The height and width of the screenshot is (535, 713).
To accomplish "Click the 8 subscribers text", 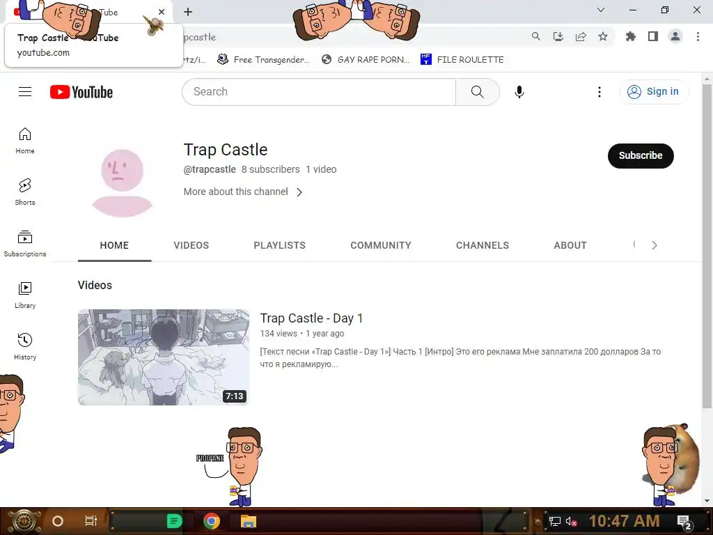I will click(x=271, y=169).
